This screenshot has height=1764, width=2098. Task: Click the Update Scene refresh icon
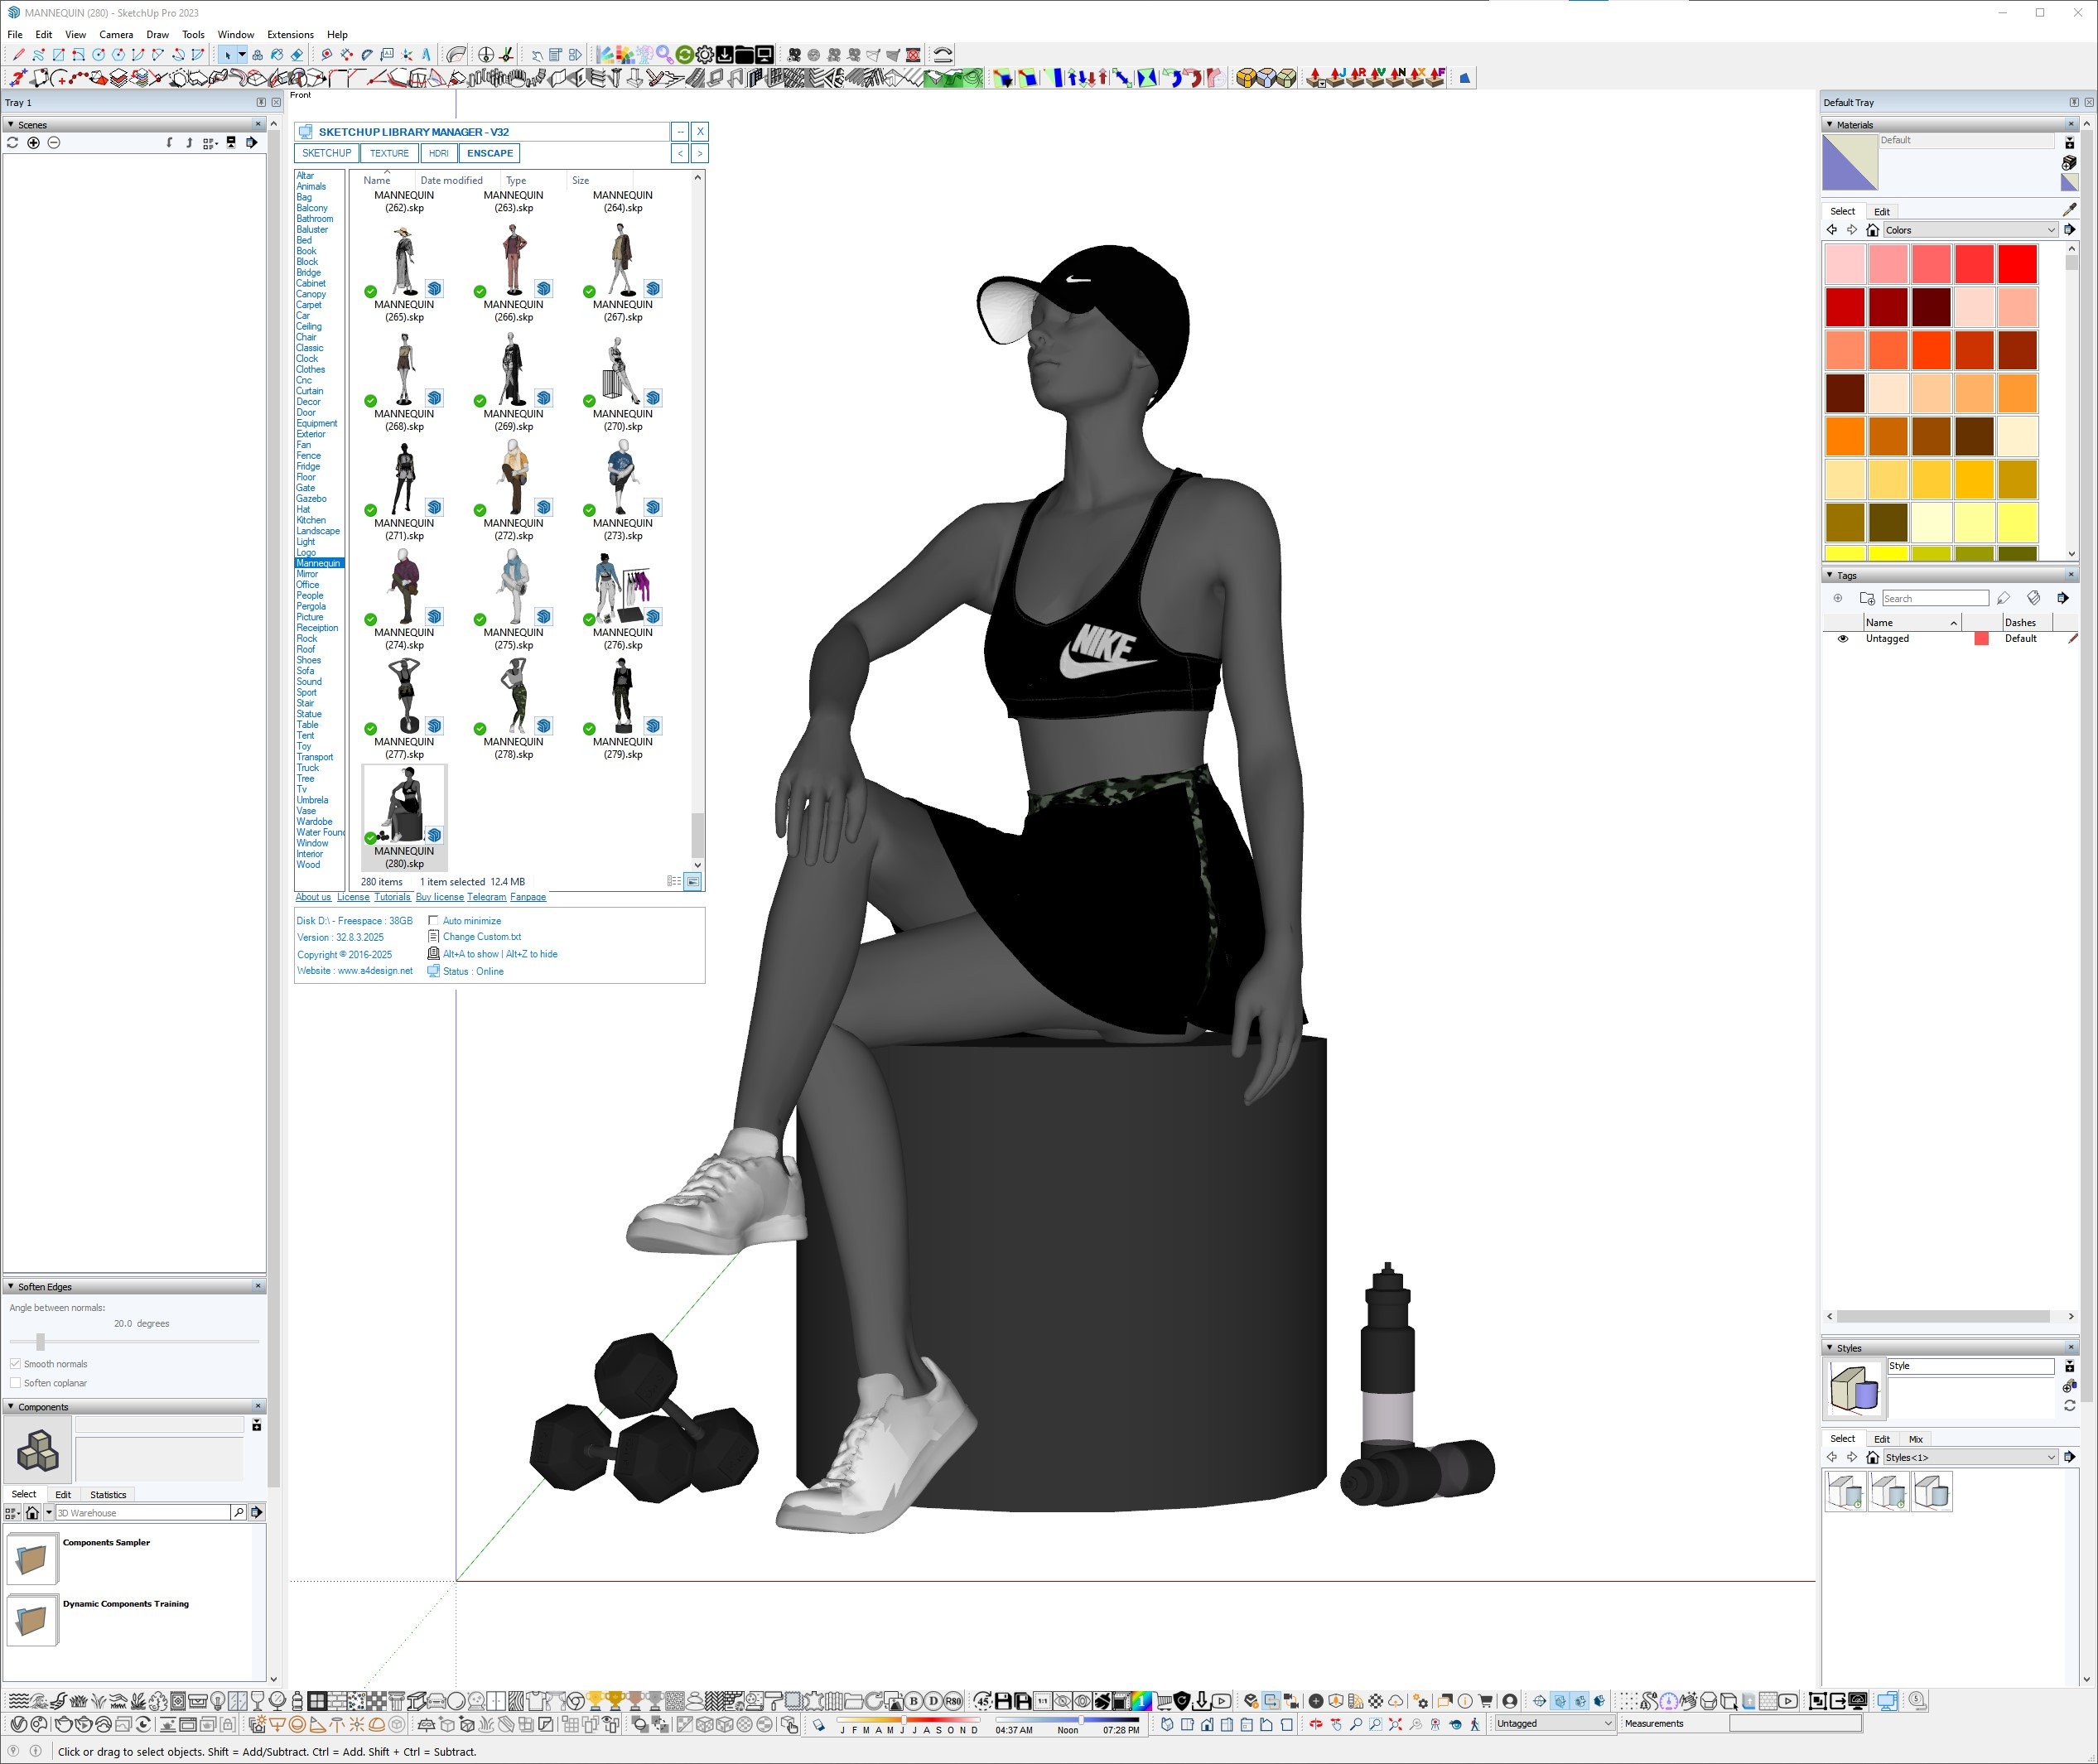12,143
